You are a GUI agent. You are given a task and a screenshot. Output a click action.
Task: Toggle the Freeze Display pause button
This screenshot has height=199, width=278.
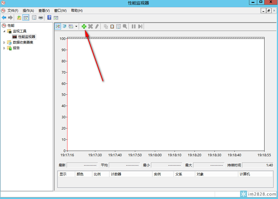tap(134, 26)
